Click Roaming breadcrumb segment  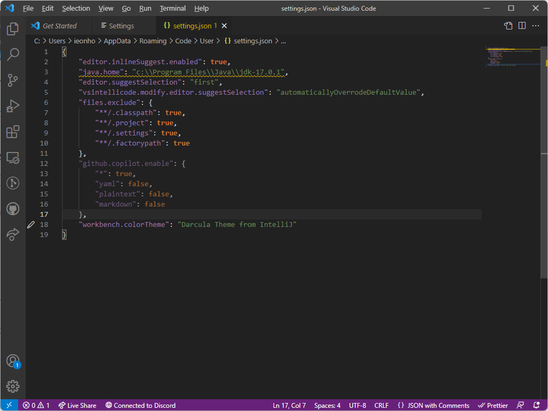coord(153,41)
